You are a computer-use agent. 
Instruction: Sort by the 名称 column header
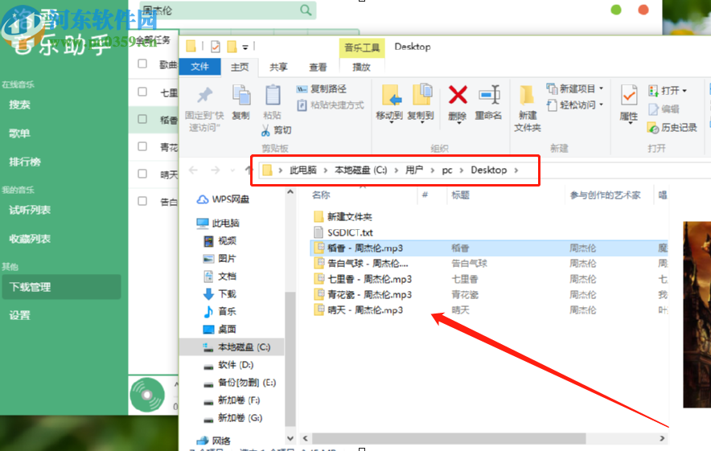pyautogui.click(x=321, y=195)
